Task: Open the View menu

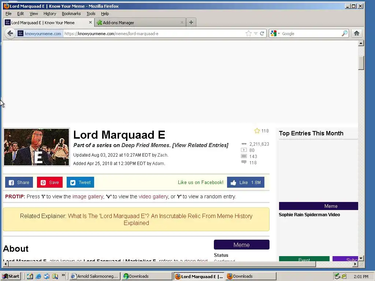Action: (34, 14)
